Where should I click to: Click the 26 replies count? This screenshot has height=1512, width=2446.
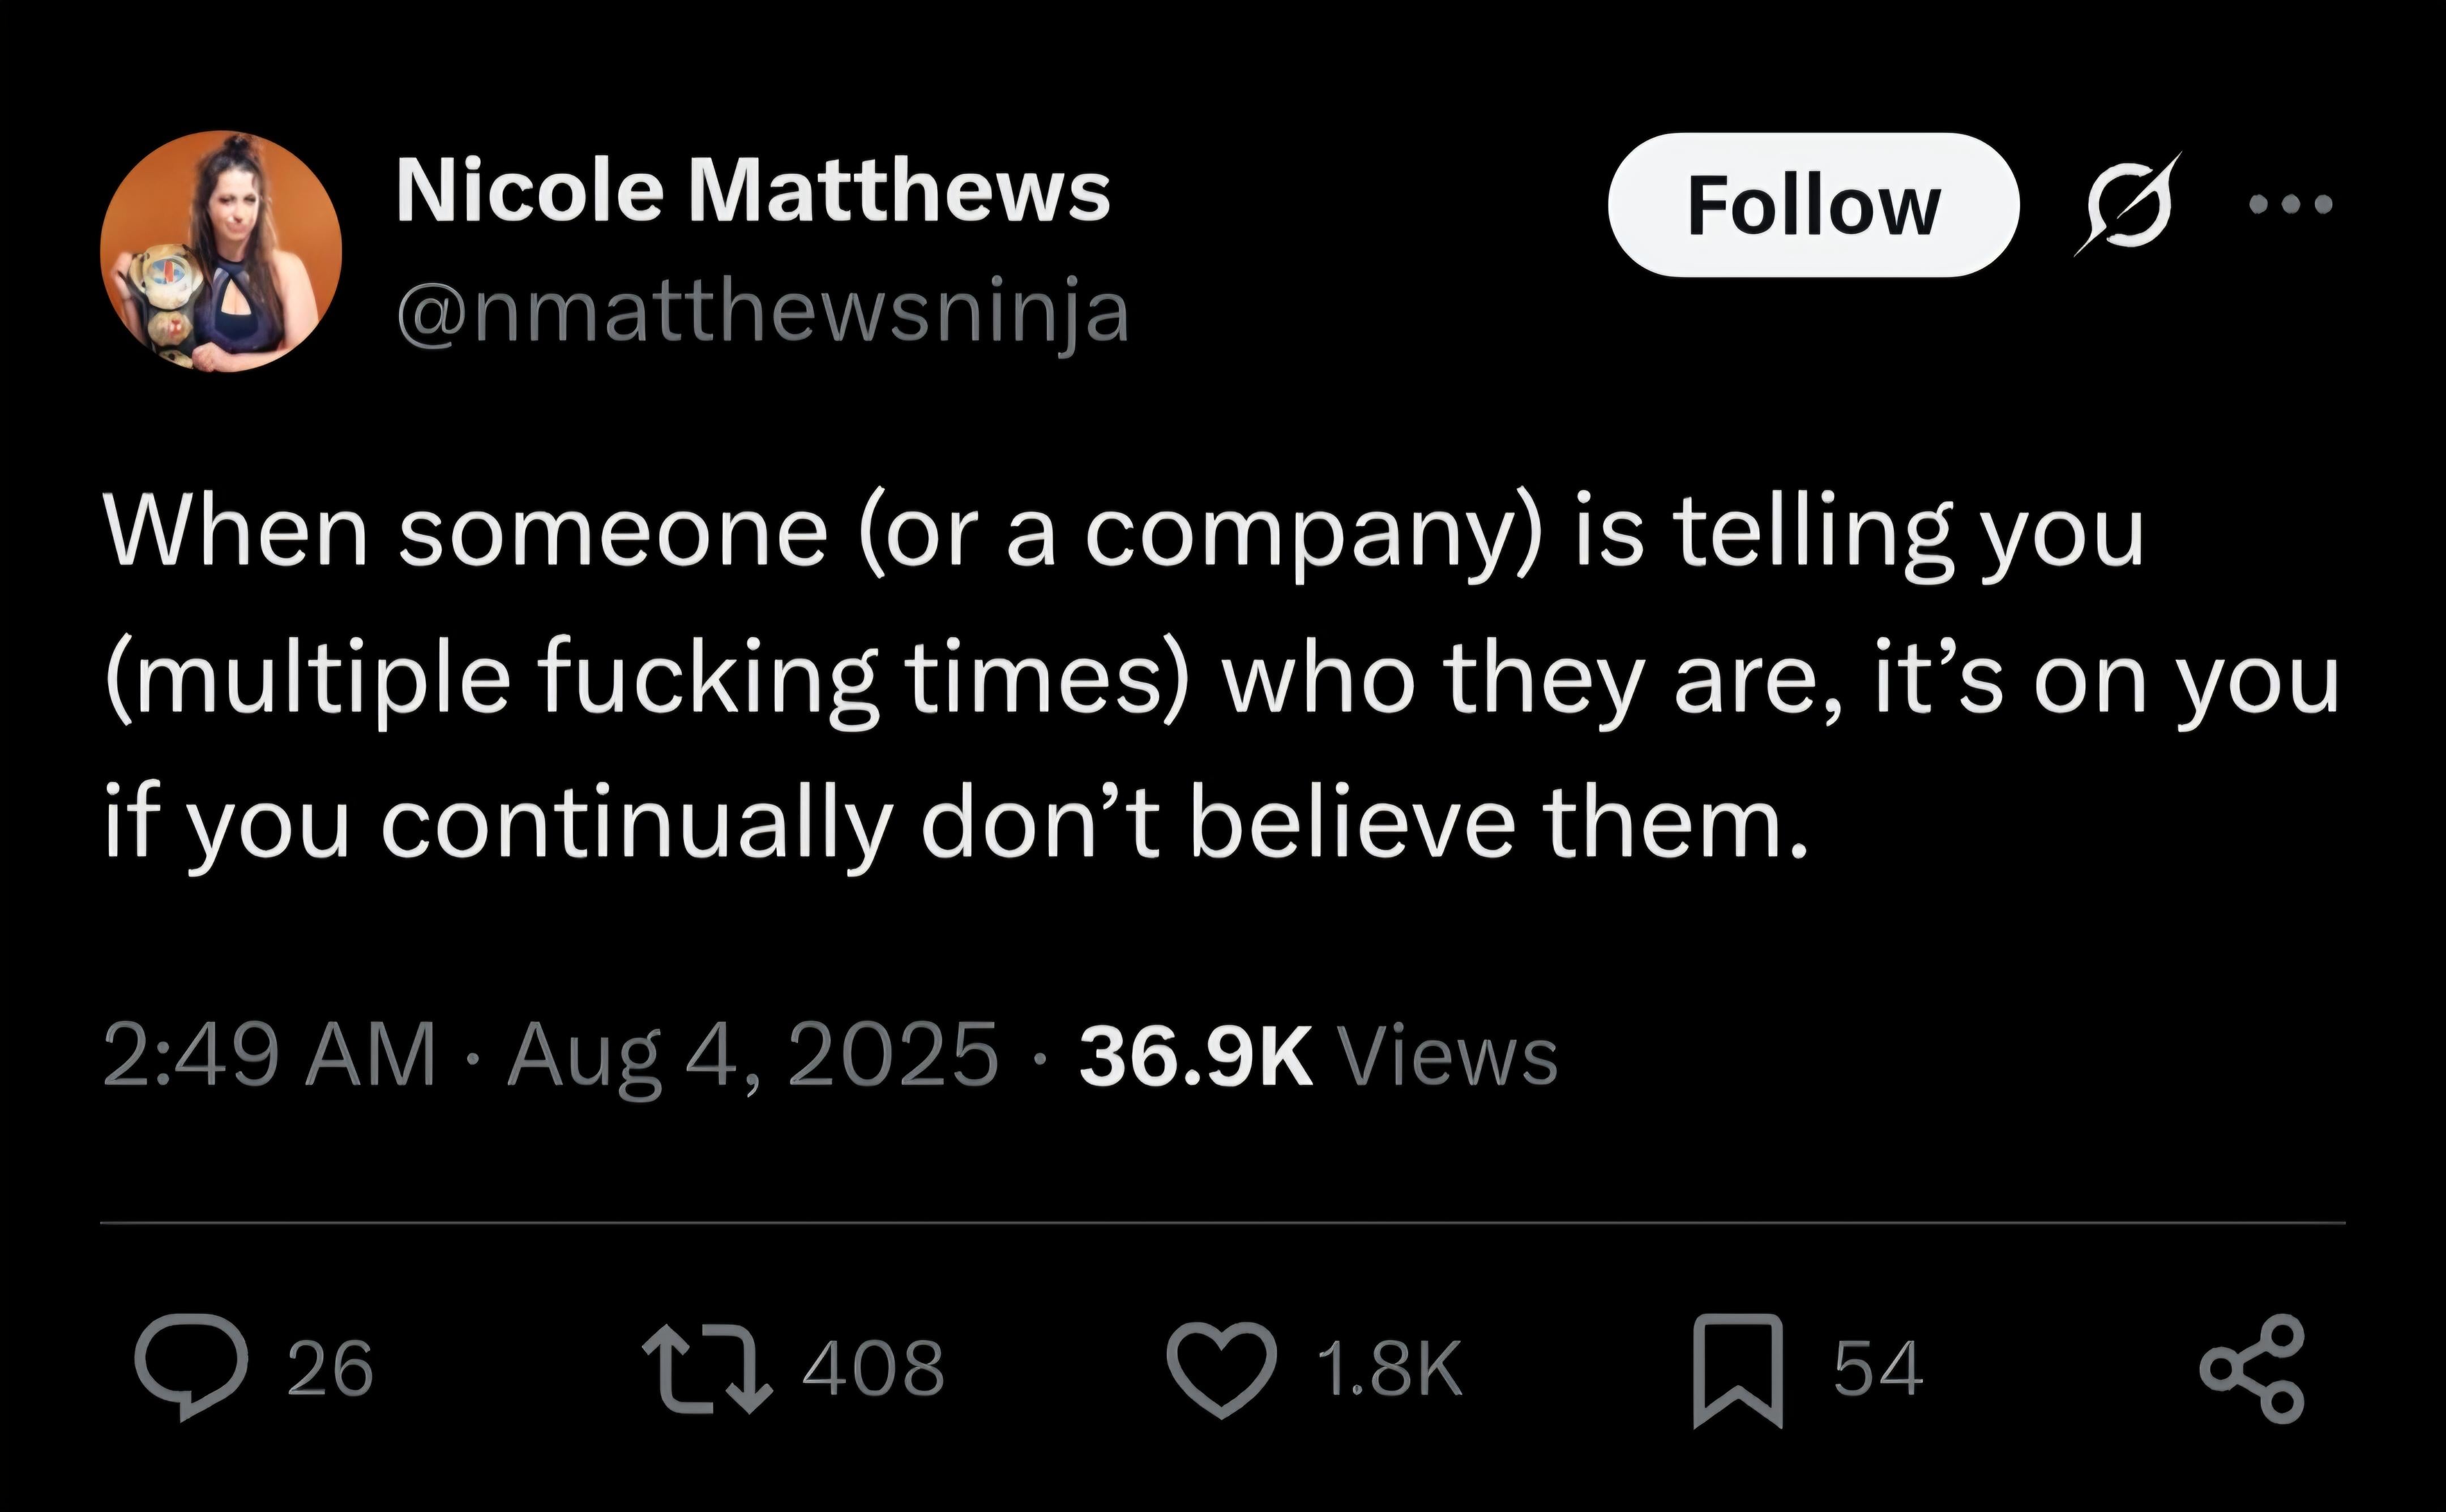tap(330, 1368)
